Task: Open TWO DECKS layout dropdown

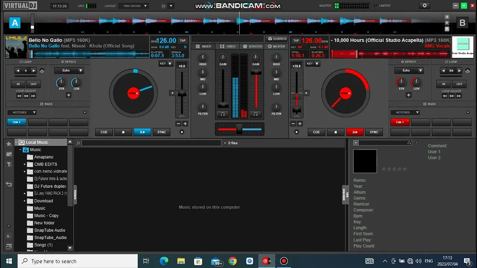Action: click(134, 6)
